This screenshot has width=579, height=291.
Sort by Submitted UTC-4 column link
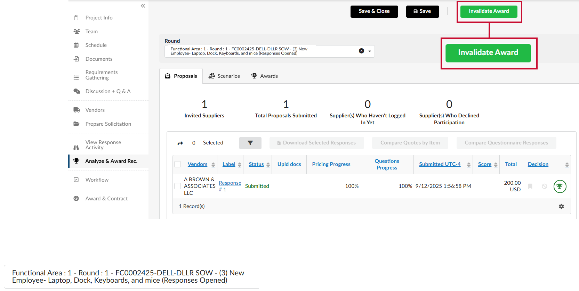click(x=440, y=164)
